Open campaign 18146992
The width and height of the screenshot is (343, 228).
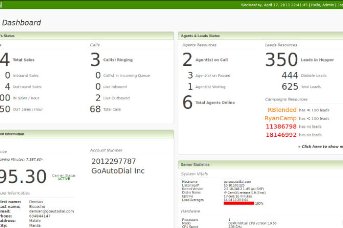click(x=282, y=135)
